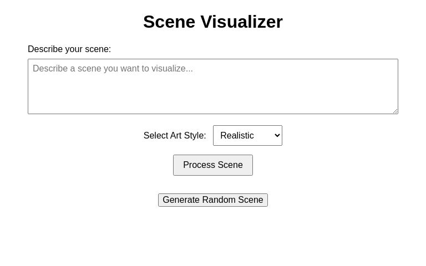Click the Scene Visualizer heading

pos(213,22)
